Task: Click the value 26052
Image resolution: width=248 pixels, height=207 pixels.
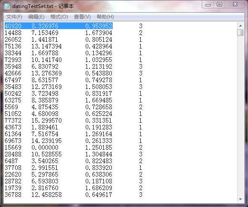Action: coord(13,40)
